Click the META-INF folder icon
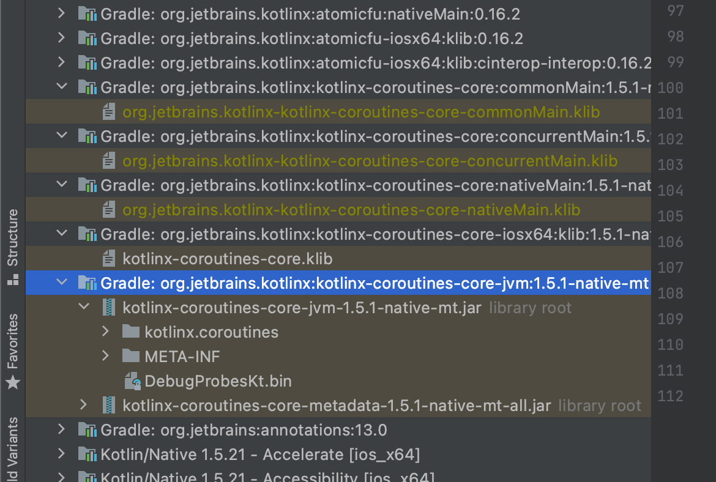Viewport: 716px width, 482px height. (131, 356)
